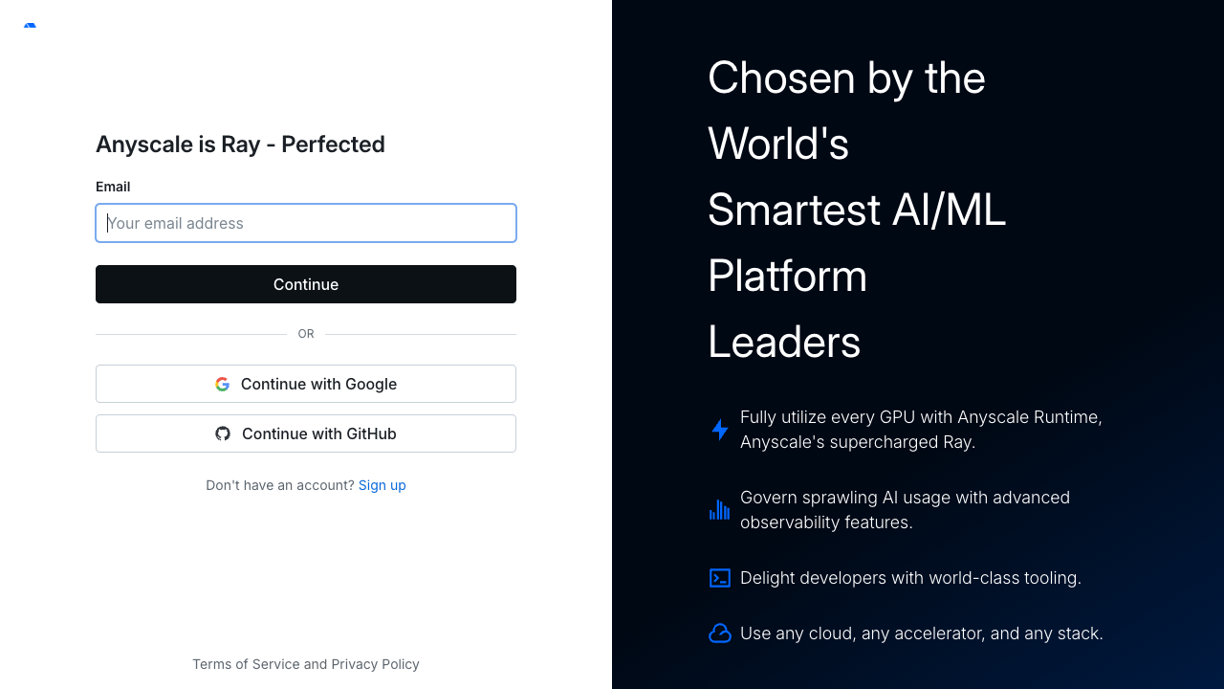The height and width of the screenshot is (689, 1224).
Task: Click the 'Use any cloud, any accelerator' text
Action: [922, 633]
